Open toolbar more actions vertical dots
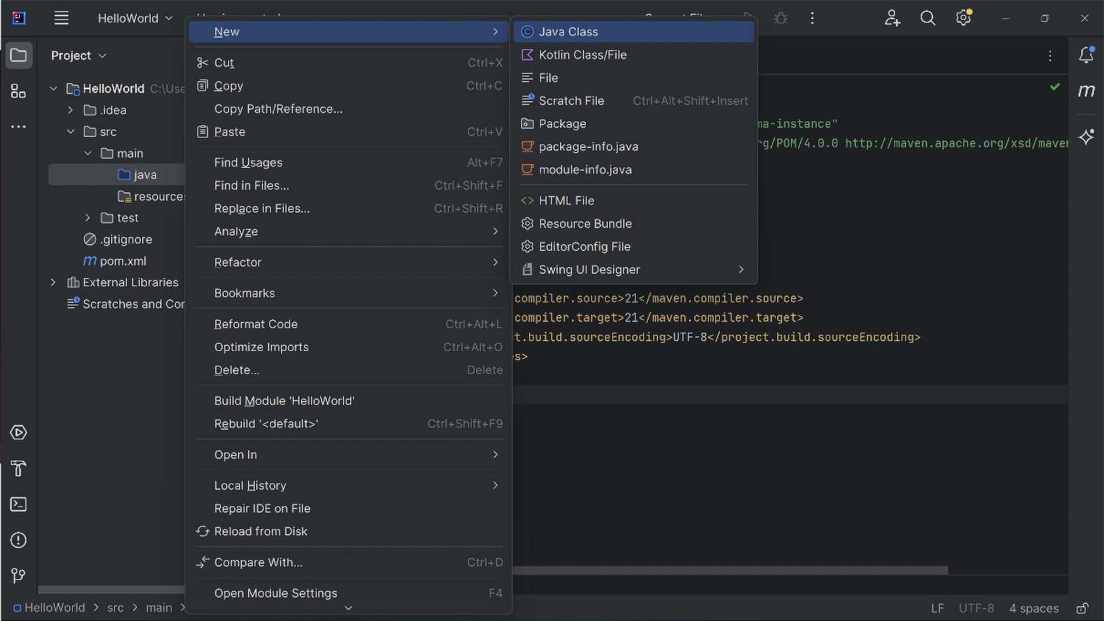This screenshot has height=621, width=1104. coord(813,18)
